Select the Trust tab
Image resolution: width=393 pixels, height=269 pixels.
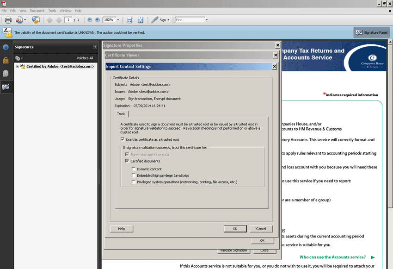click(121, 113)
